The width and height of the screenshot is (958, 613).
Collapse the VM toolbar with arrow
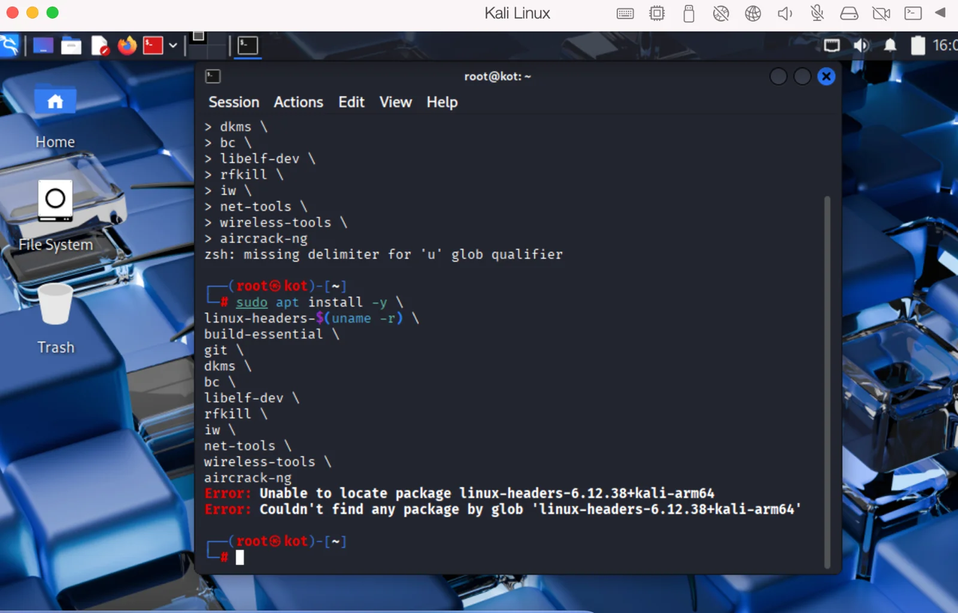coord(940,13)
